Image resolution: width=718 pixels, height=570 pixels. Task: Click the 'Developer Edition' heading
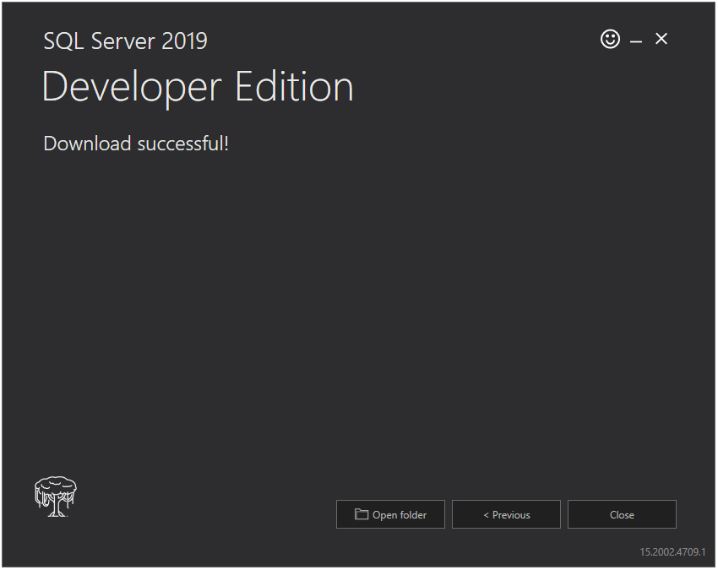(198, 88)
